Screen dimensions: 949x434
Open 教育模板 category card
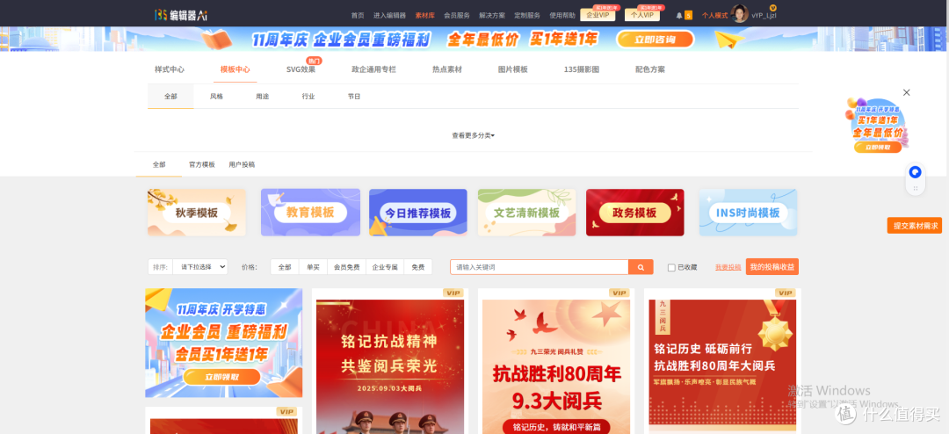pyautogui.click(x=310, y=213)
